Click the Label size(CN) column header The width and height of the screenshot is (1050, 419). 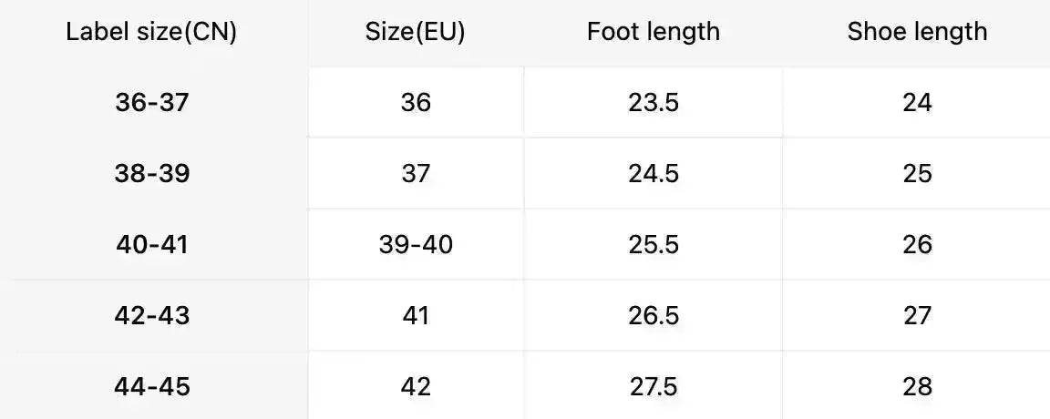(x=151, y=32)
